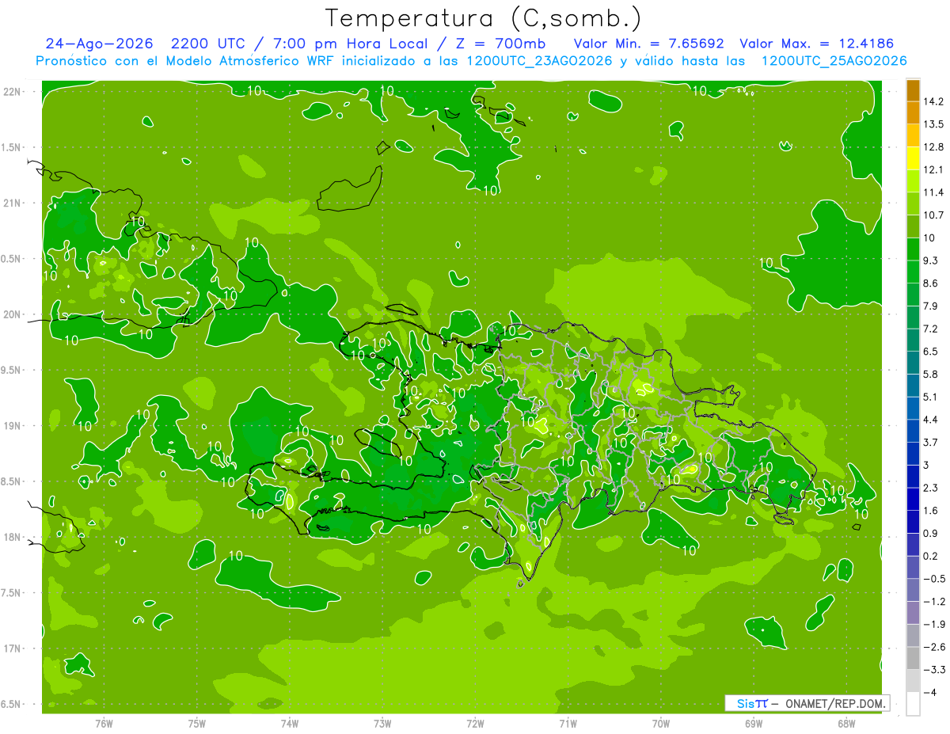Image resolution: width=950 pixels, height=734 pixels.
Task: Click the "11.4" color bar label
Action: click(933, 192)
